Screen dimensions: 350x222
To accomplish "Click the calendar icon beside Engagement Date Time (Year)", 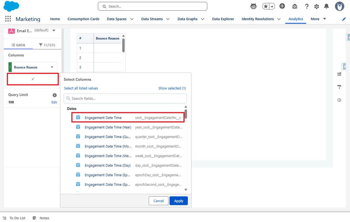I will [78, 127].
